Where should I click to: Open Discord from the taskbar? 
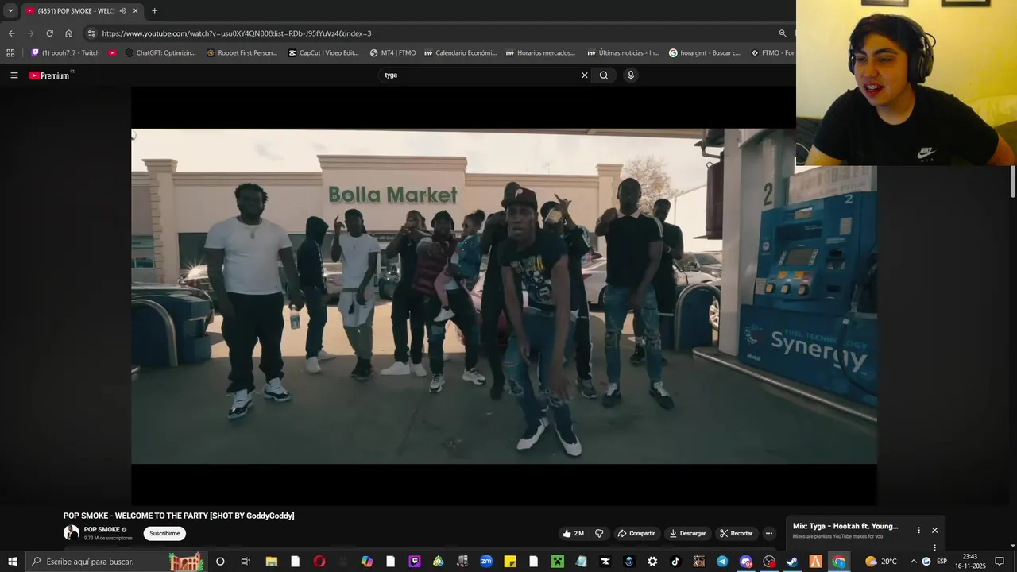[x=746, y=562]
